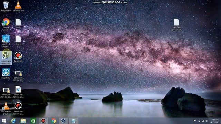Screen dimensions: 221x124
Task: Select the bandicam video file above VLC media player
Action: (x=6, y=93)
